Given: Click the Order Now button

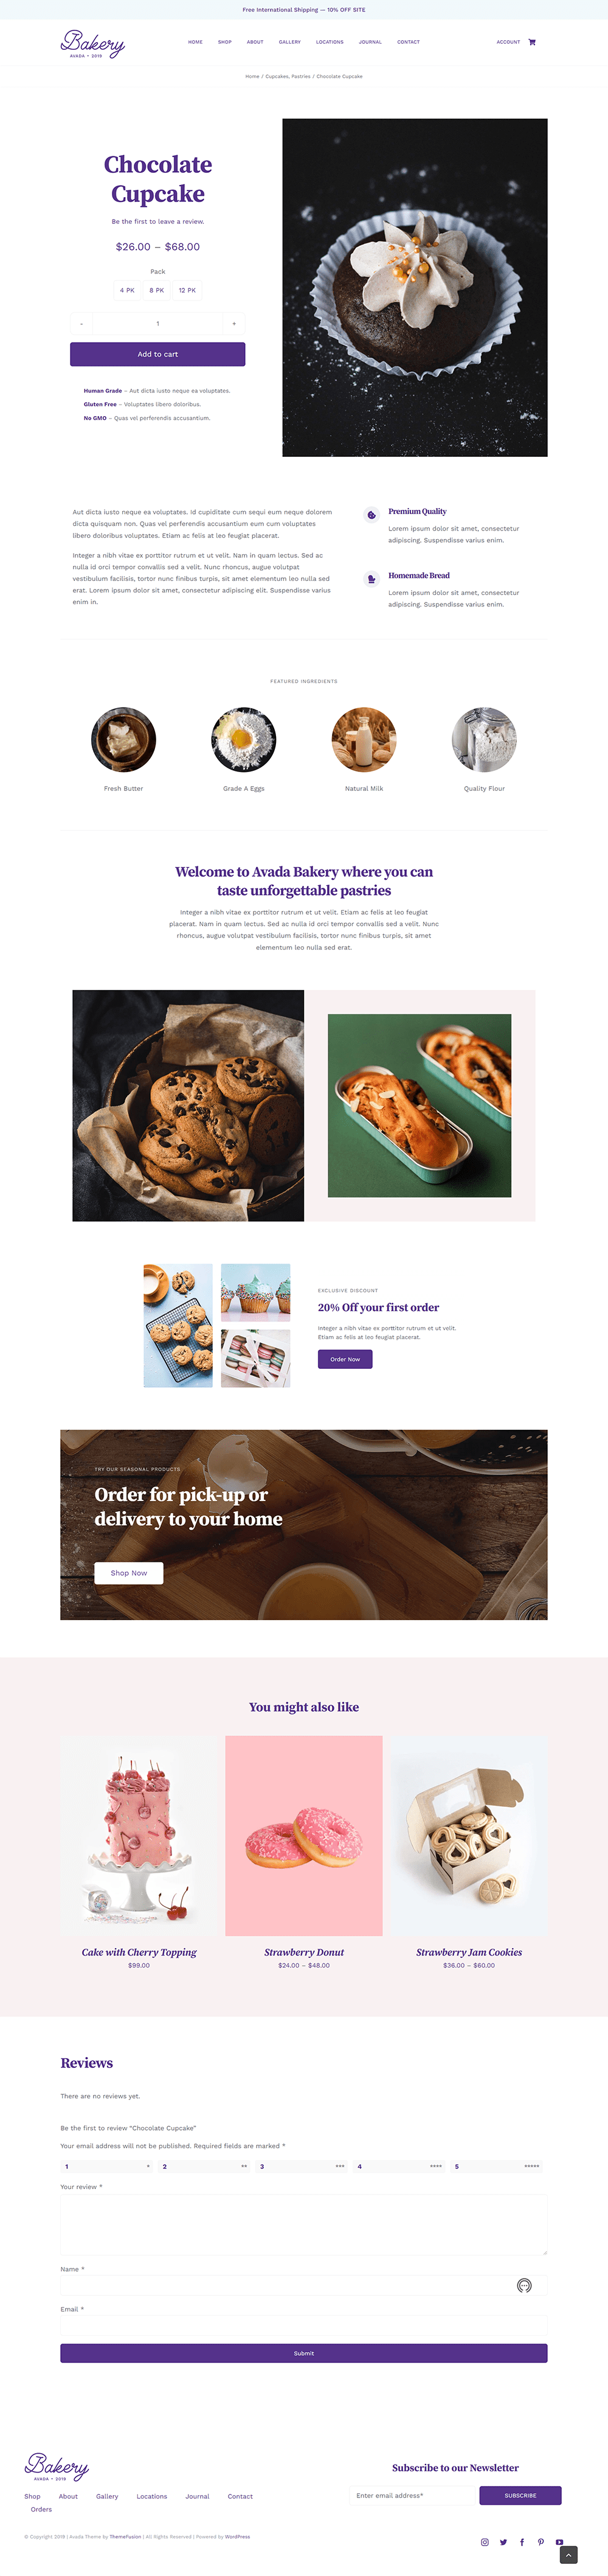Looking at the screenshot, I should (x=345, y=1359).
